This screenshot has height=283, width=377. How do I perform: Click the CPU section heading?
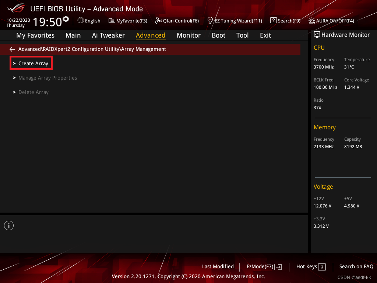tap(319, 48)
